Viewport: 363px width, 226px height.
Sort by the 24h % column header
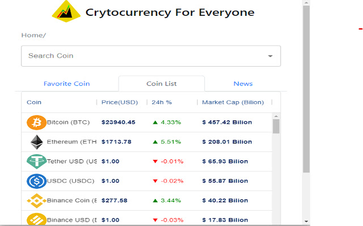pyautogui.click(x=162, y=102)
